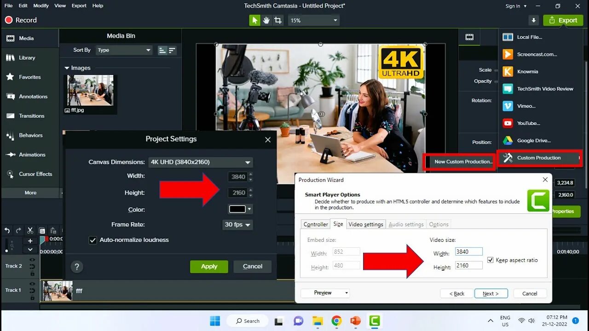Click Next in the Production Wizard
The image size is (589, 331).
(491, 293)
